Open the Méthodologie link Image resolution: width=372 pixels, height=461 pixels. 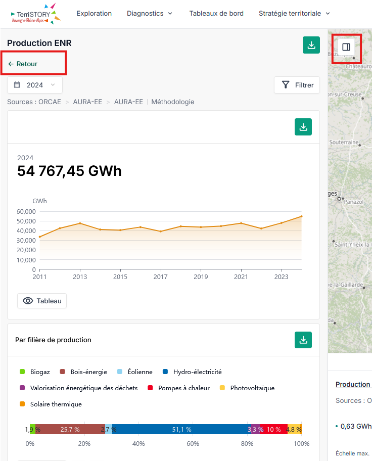pyautogui.click(x=173, y=102)
